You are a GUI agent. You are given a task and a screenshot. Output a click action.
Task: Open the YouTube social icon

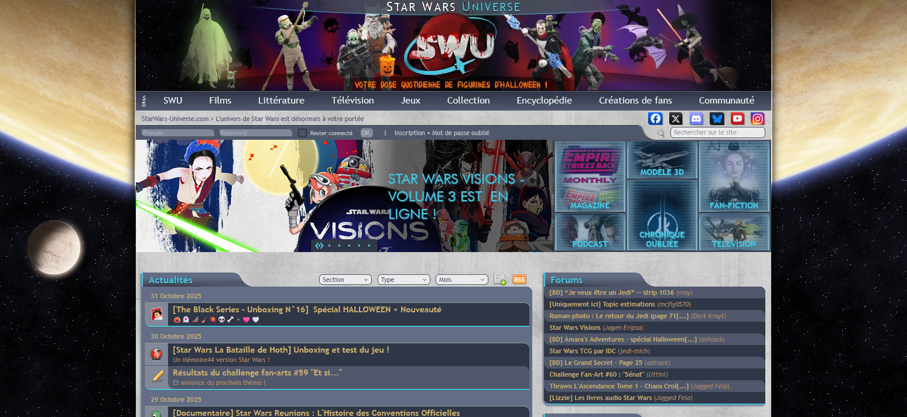click(737, 119)
